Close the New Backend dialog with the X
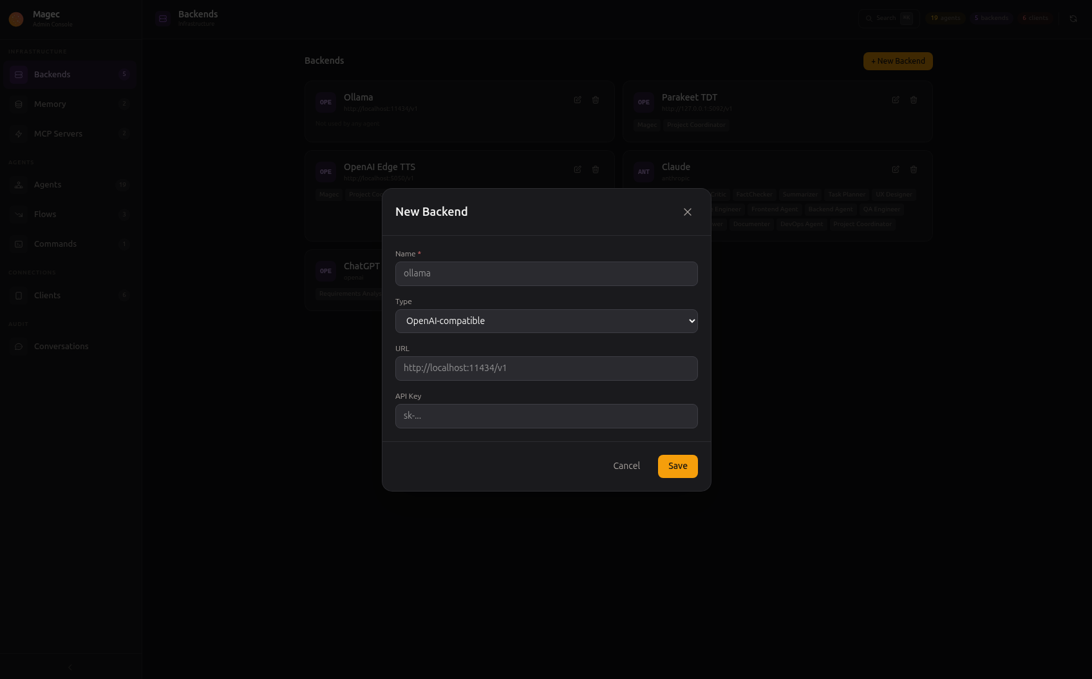Image resolution: width=1092 pixels, height=679 pixels. [x=687, y=211]
